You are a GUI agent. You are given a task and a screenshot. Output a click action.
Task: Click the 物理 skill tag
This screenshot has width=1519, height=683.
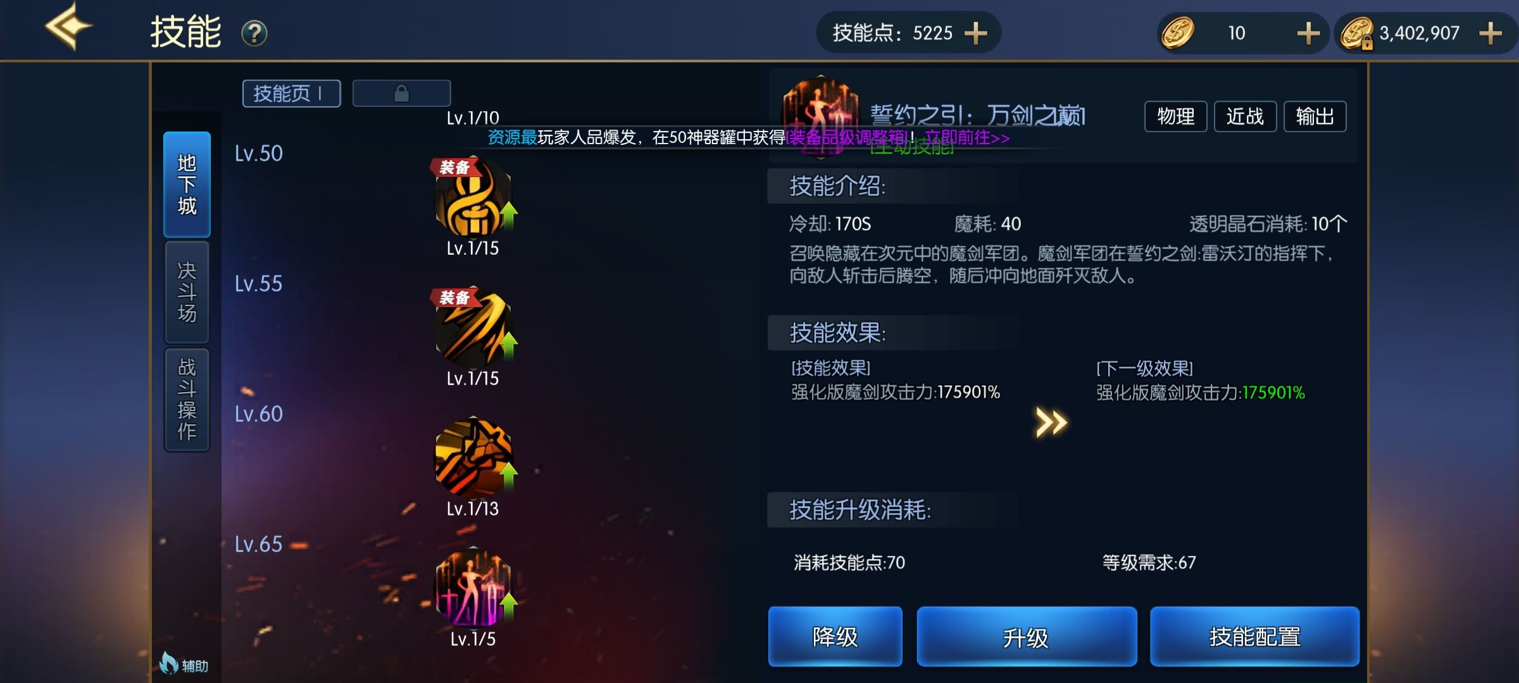pos(1176,116)
